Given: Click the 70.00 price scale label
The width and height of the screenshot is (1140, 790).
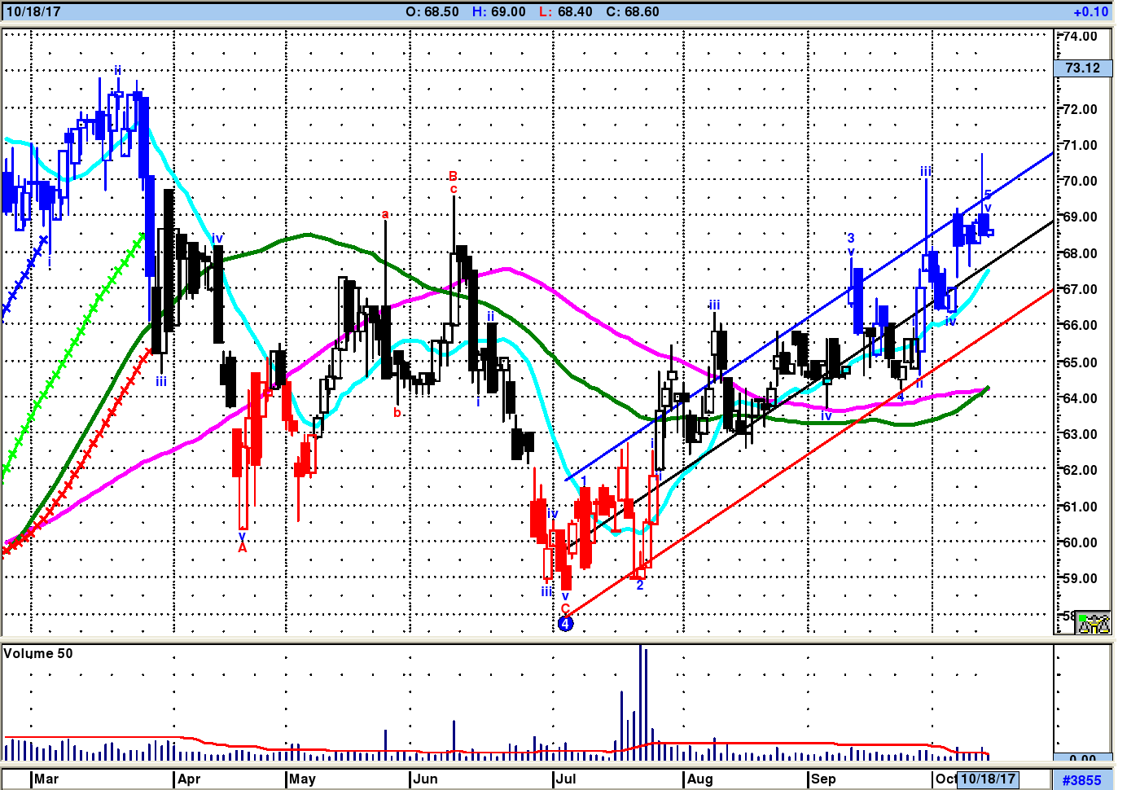Looking at the screenshot, I should [x=1080, y=181].
